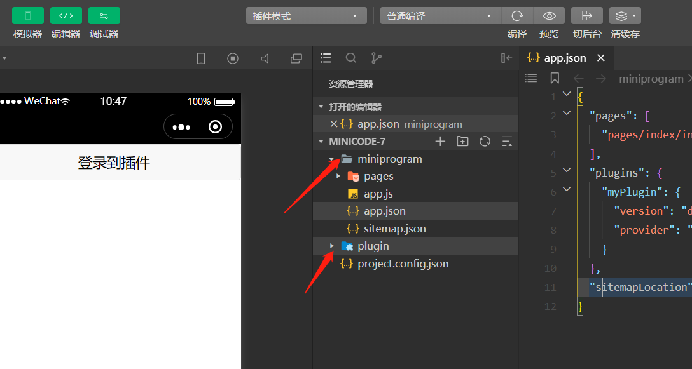Screen dimensions: 692x369
Task: Fold the code block at line 1
Action: tap(567, 94)
